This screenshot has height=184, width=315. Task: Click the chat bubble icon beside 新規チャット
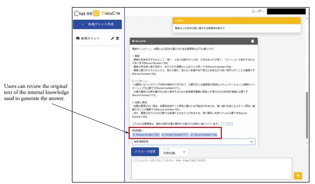point(78,38)
